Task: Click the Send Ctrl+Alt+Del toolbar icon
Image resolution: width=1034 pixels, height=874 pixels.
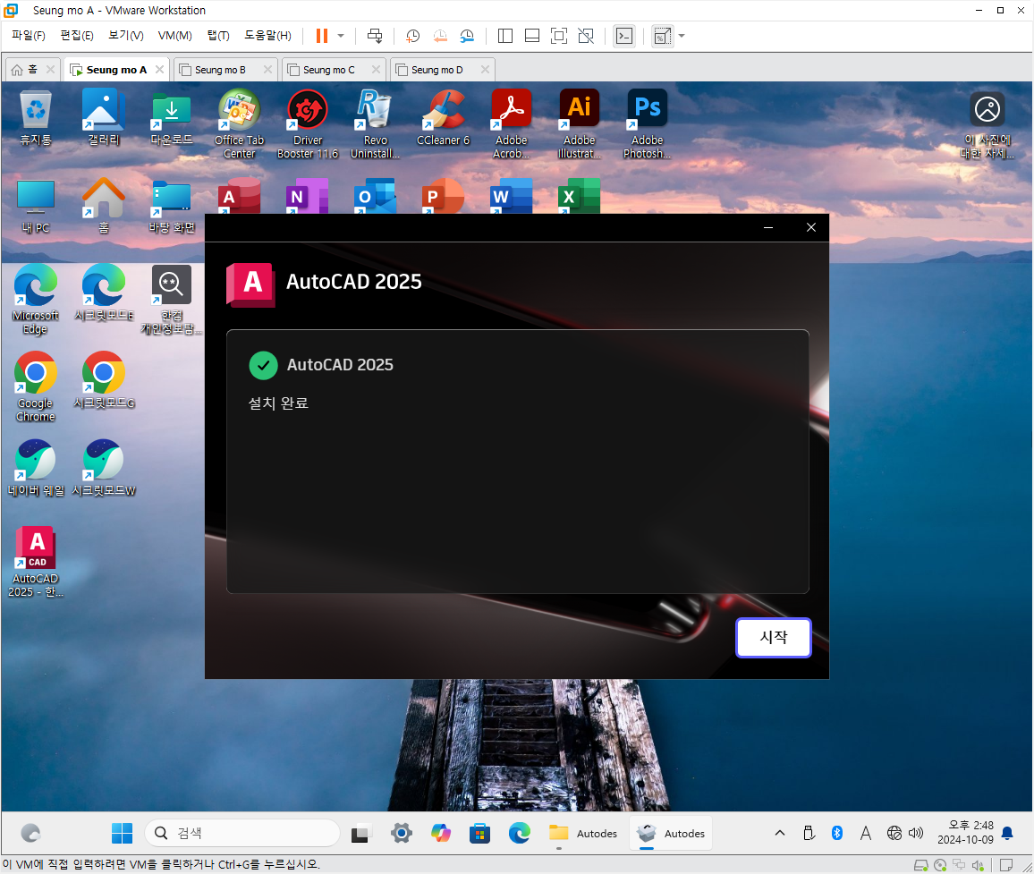Action: pyautogui.click(x=375, y=36)
